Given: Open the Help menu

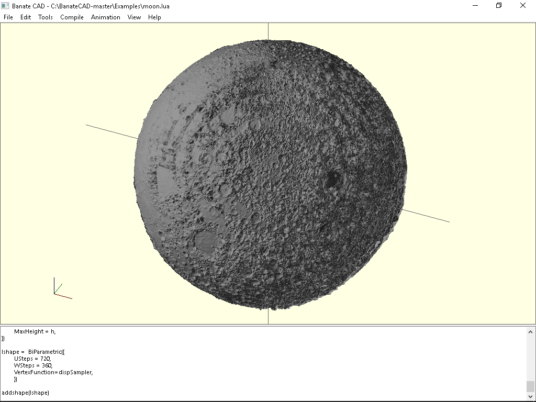Looking at the screenshot, I should click(154, 17).
